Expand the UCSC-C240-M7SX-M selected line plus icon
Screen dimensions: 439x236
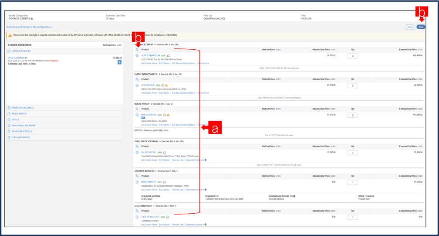pyautogui.click(x=137, y=55)
